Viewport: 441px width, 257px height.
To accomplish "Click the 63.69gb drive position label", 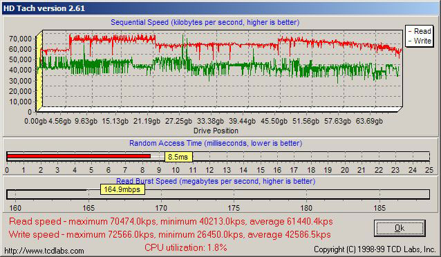I will (x=369, y=121).
